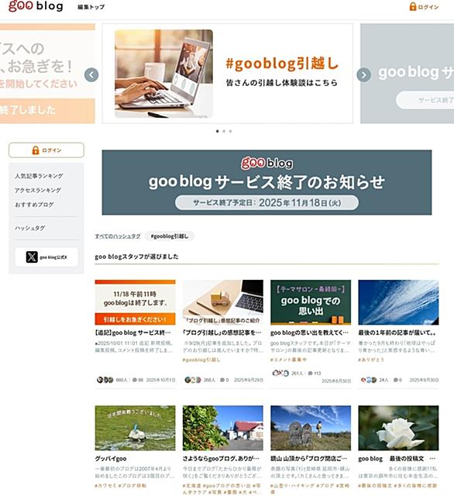The image size is (454, 496).
Task: Click reader avatars under the goo blog memories article
Action: click(x=280, y=373)
